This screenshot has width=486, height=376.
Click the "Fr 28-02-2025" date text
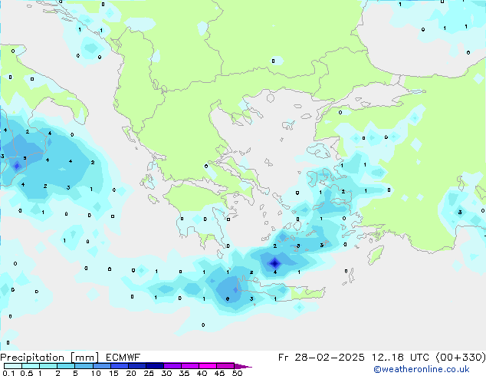(x=321, y=358)
